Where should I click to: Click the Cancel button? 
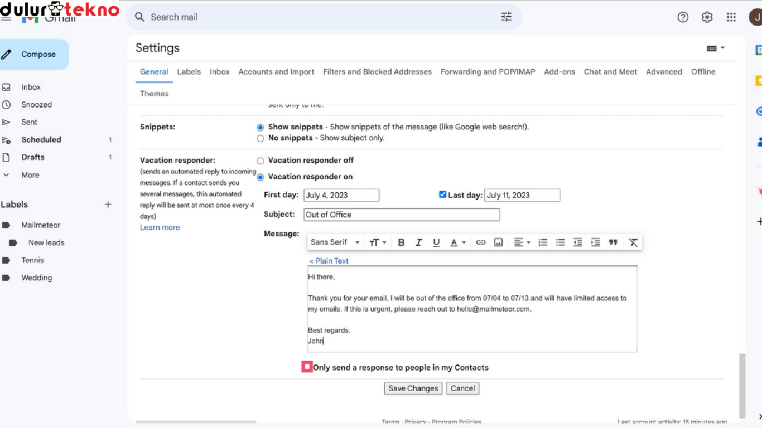pos(462,388)
